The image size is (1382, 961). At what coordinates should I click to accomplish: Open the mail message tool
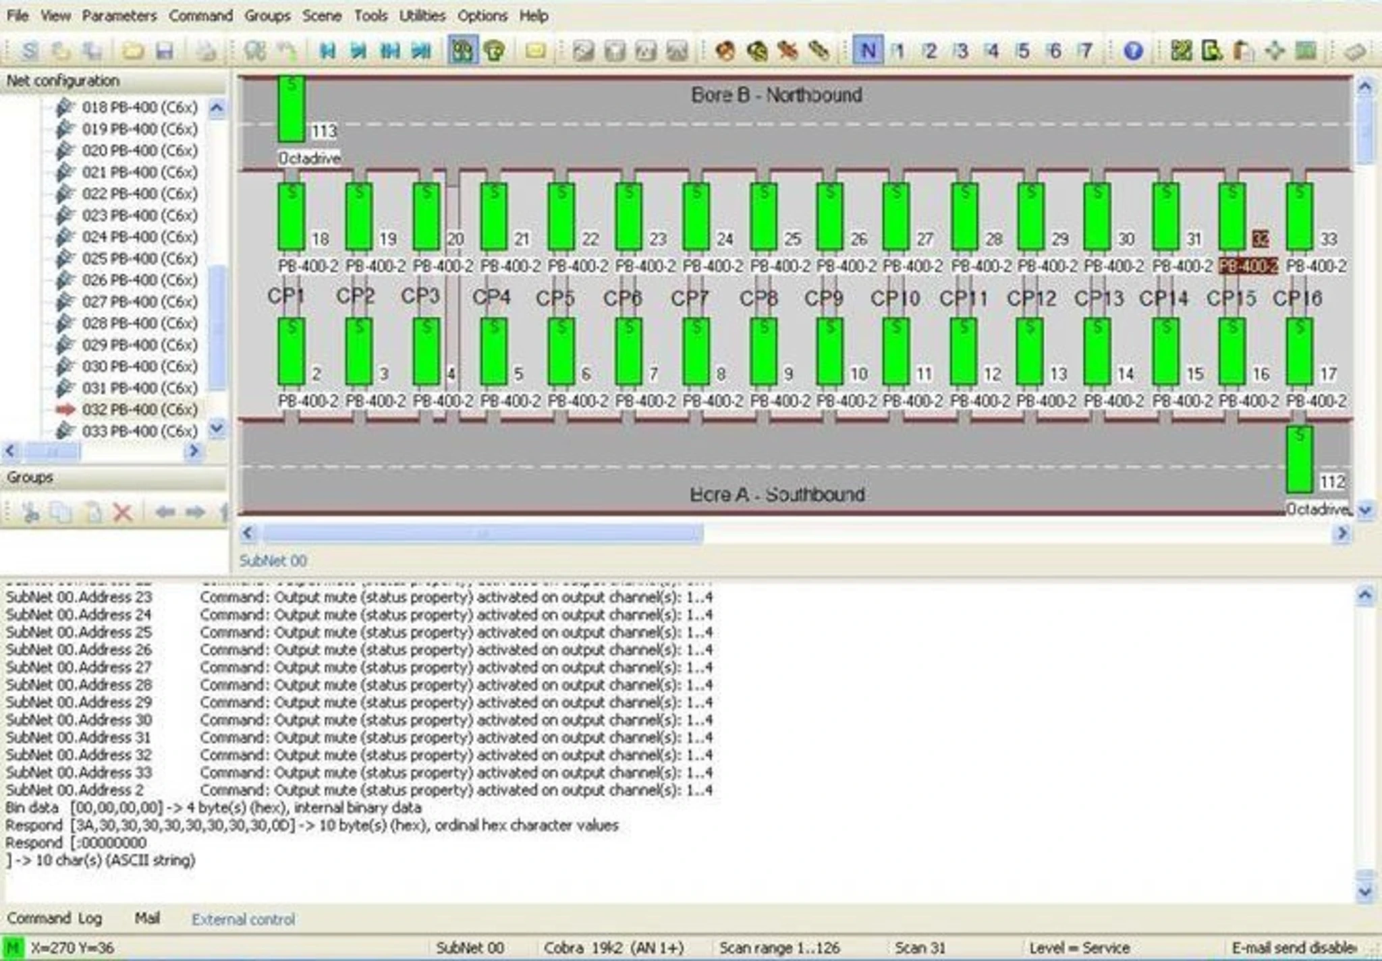534,51
